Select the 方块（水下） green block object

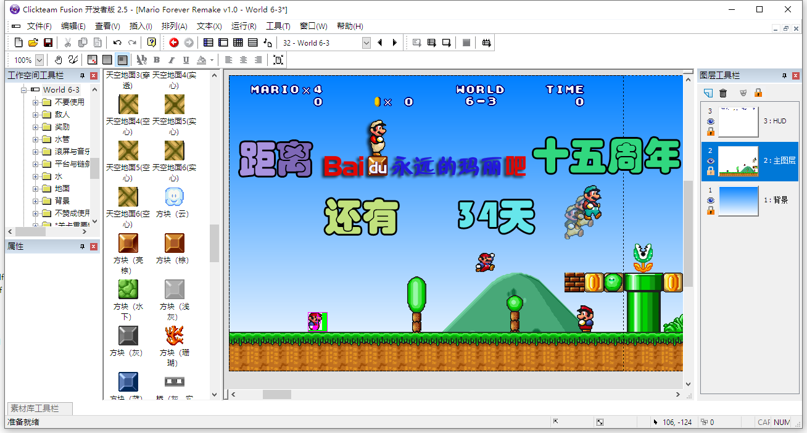point(128,300)
